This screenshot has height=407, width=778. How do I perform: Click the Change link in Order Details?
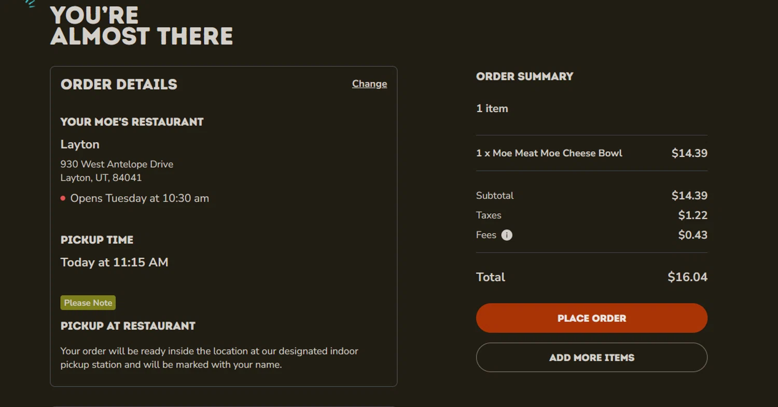coord(369,84)
